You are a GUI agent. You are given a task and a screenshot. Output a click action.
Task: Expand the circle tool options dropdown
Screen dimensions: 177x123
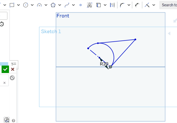[32, 5]
